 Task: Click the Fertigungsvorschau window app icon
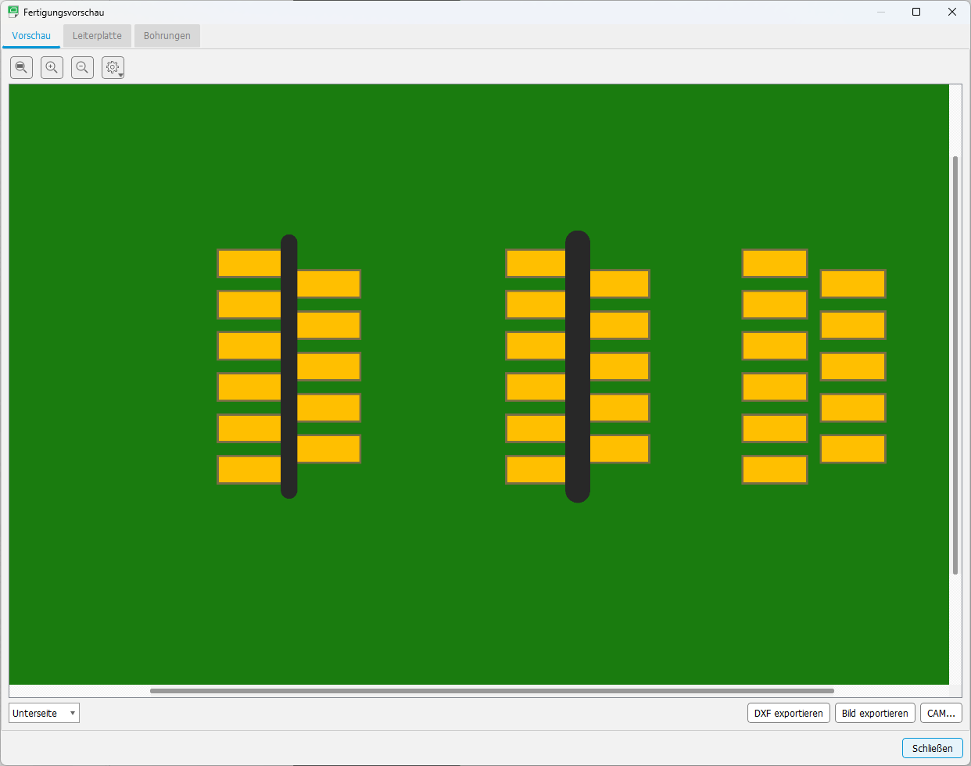tap(13, 12)
